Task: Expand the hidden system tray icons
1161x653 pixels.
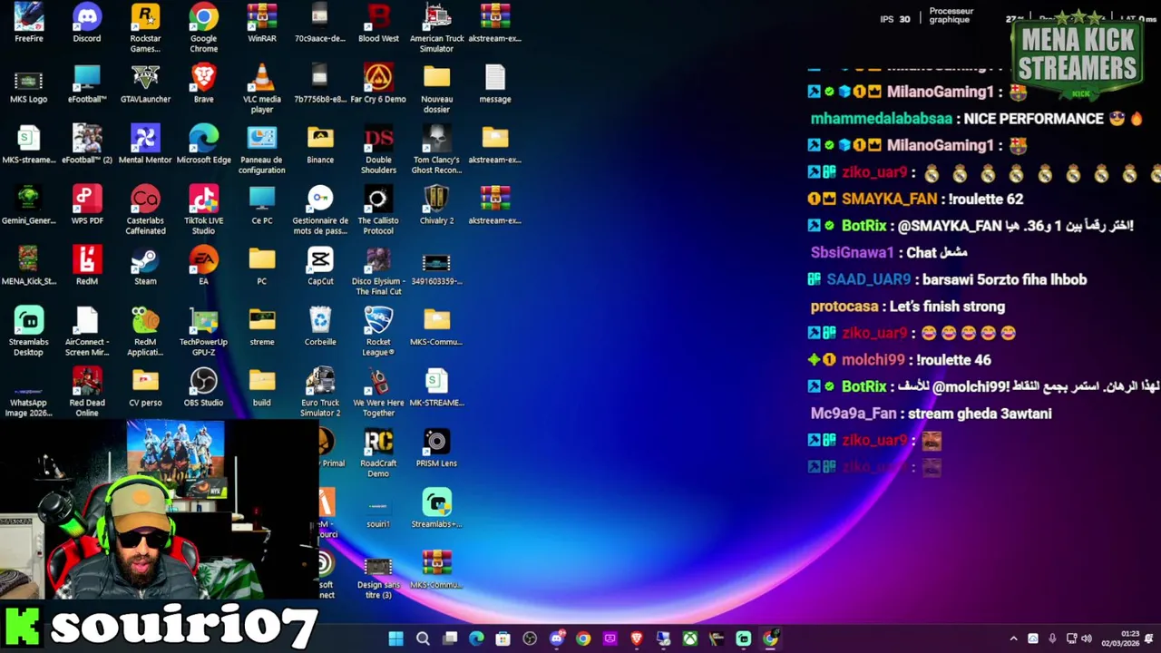Action: (1013, 638)
